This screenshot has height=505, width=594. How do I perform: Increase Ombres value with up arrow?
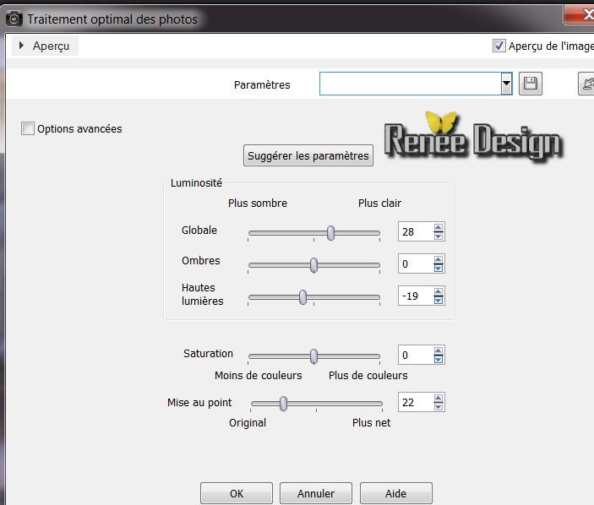click(439, 260)
